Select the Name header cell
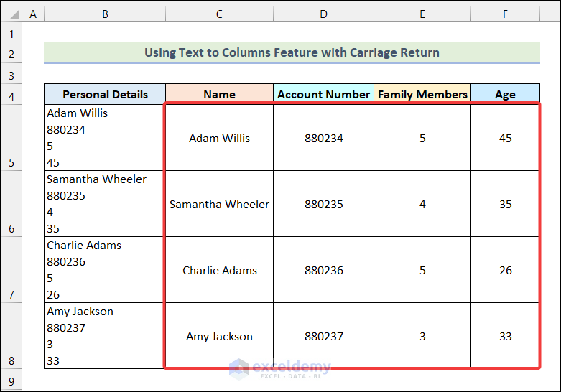 [x=219, y=95]
